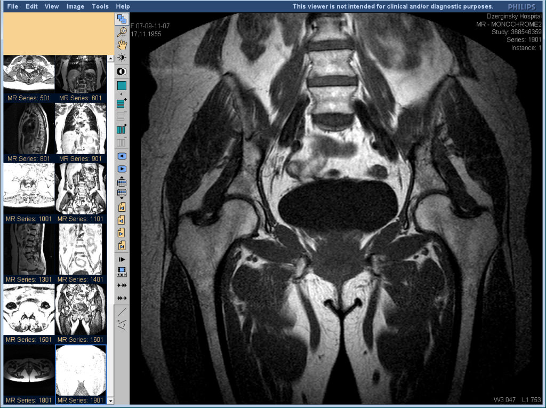Activate the zoom magnifier tool
The width and height of the screenshot is (546, 408).
(x=122, y=32)
